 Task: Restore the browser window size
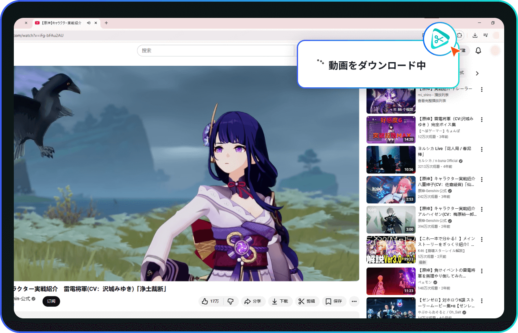tap(493, 23)
